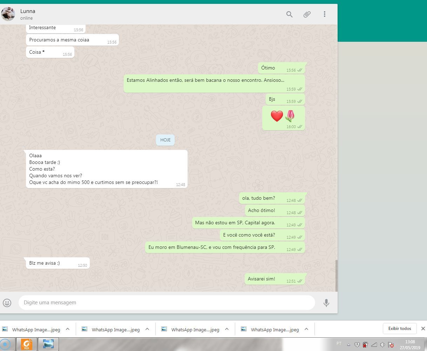Image resolution: width=427 pixels, height=351 pixels.
Task: Click the paperclip attach icon
Action: point(307,14)
